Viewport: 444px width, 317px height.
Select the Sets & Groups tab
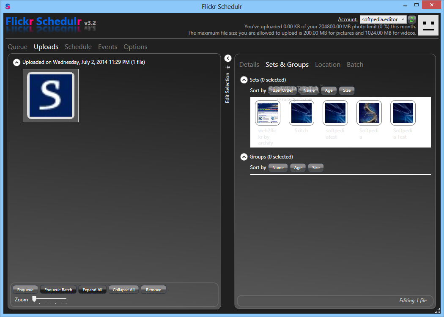coord(287,65)
